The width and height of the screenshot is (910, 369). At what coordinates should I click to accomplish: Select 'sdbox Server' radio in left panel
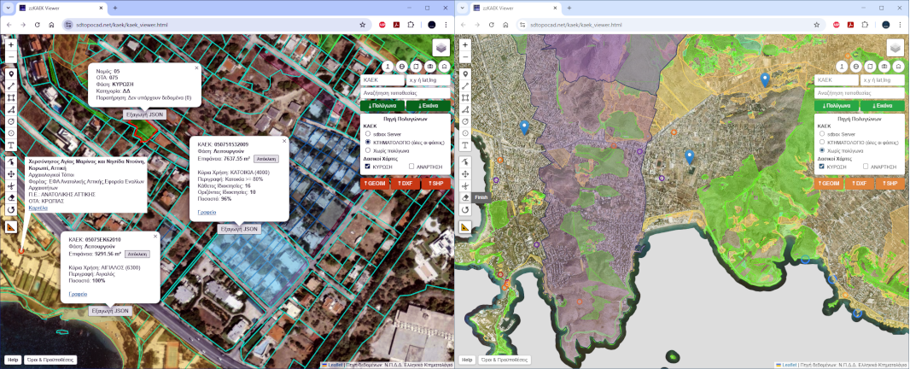(367, 134)
